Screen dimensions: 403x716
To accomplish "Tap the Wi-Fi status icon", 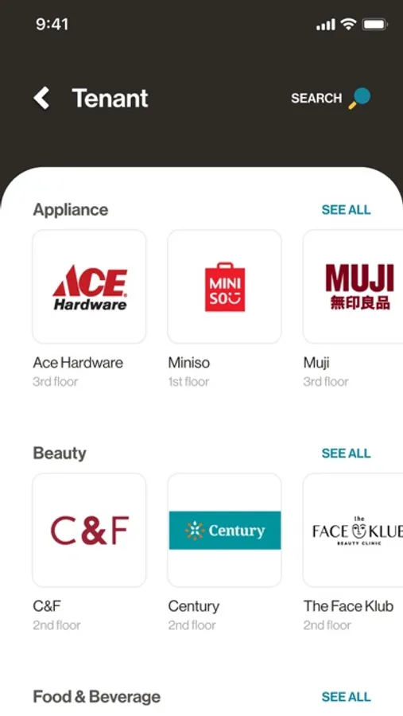I will (x=348, y=25).
